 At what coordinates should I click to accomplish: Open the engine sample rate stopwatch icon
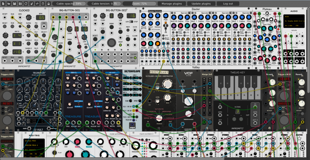pyautogui.click(x=43, y=4)
